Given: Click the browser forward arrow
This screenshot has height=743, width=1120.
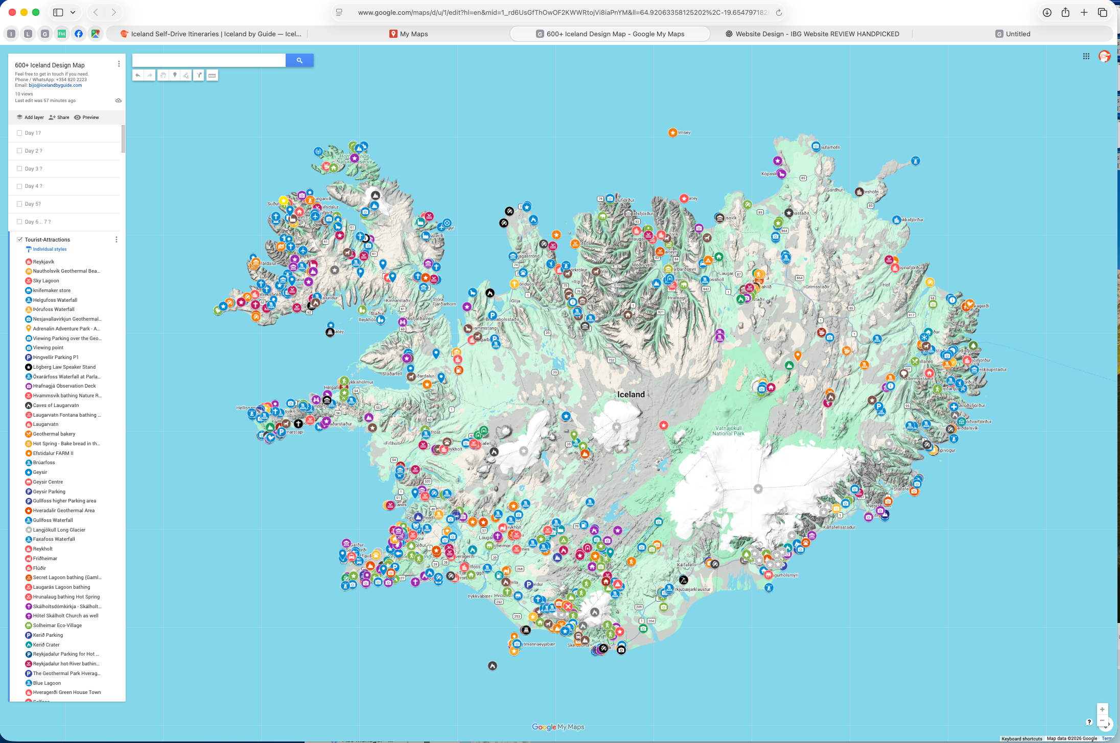Looking at the screenshot, I should pyautogui.click(x=114, y=12).
